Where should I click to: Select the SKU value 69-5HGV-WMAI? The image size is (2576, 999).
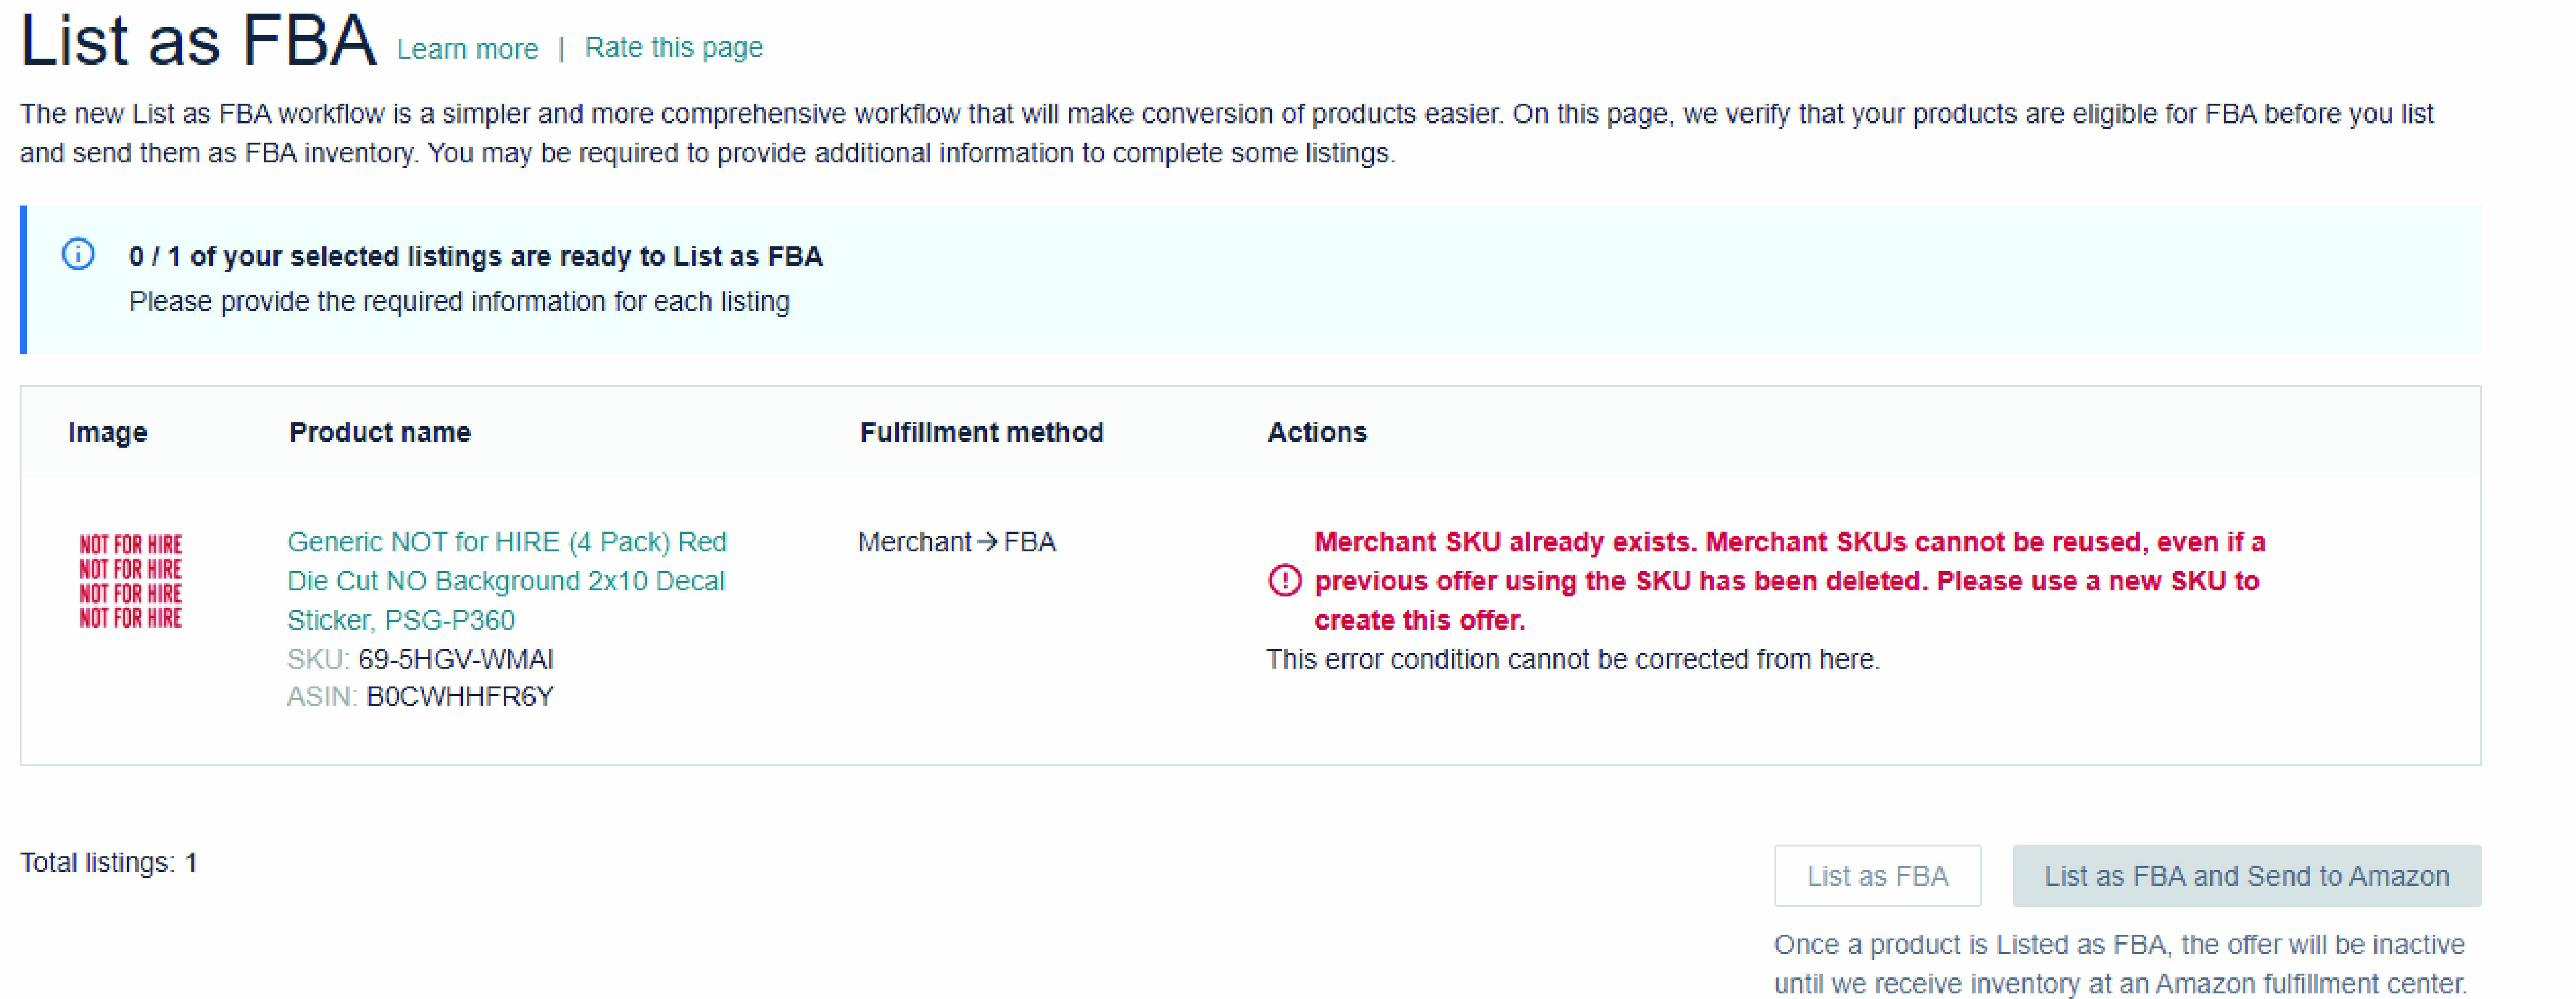pos(456,659)
